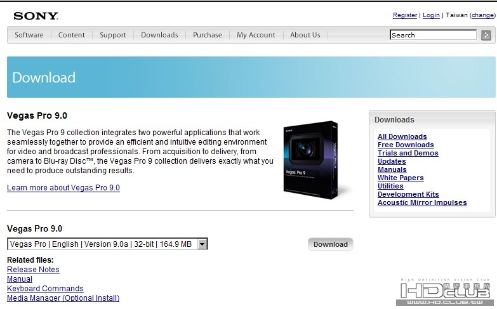The height and width of the screenshot is (309, 497).
Task: Open the Software menu
Action: coord(29,35)
